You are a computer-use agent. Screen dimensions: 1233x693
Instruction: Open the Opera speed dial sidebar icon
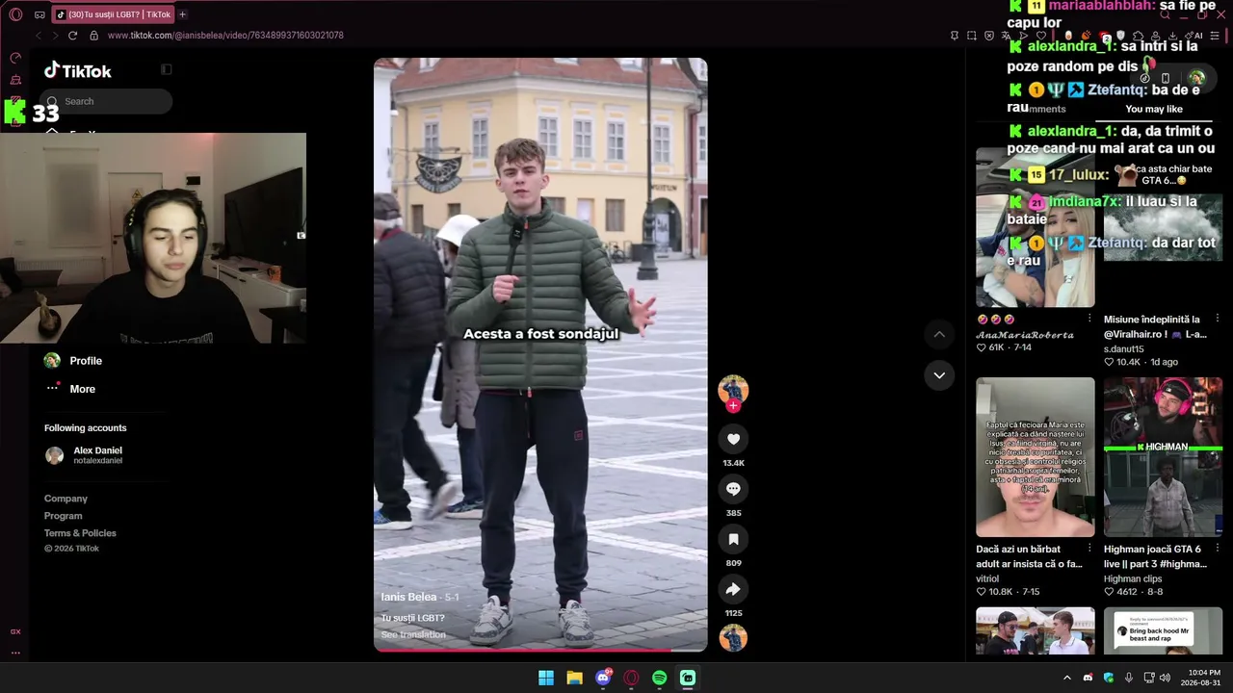coord(15,58)
